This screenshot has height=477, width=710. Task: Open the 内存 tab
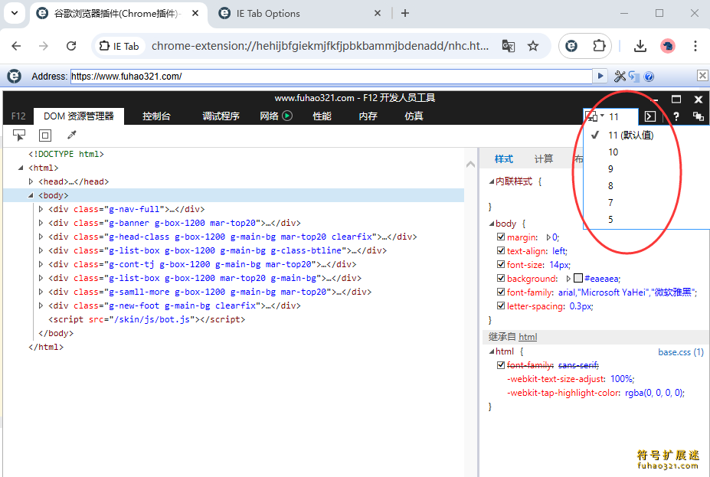pyautogui.click(x=368, y=116)
